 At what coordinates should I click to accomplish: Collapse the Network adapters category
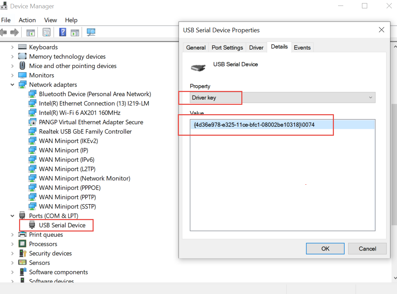(x=12, y=84)
